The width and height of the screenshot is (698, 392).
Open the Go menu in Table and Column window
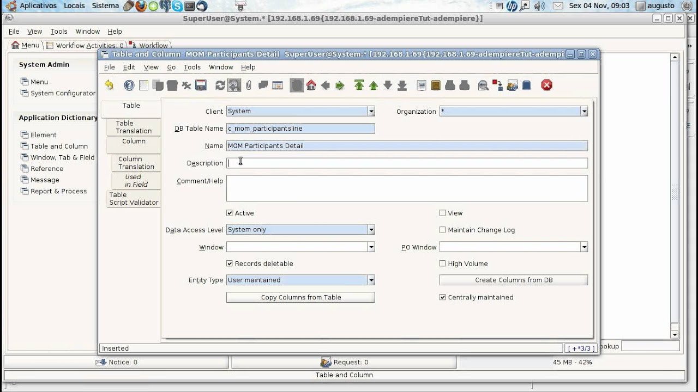171,67
